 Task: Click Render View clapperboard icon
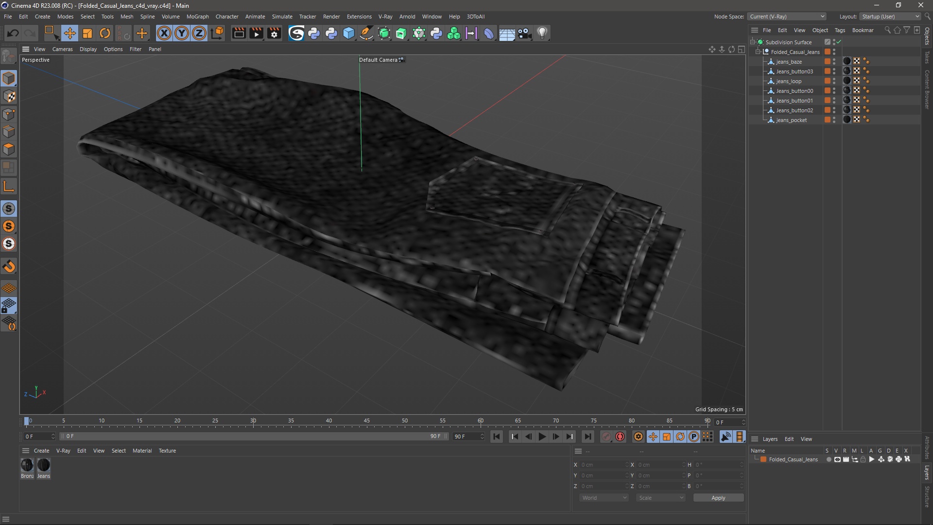(239, 33)
